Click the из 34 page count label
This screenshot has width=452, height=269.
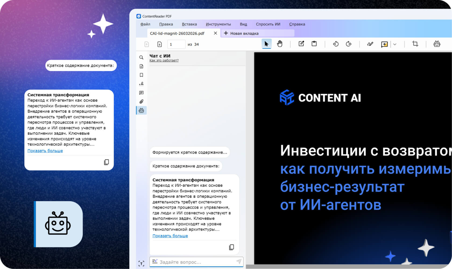(x=193, y=44)
